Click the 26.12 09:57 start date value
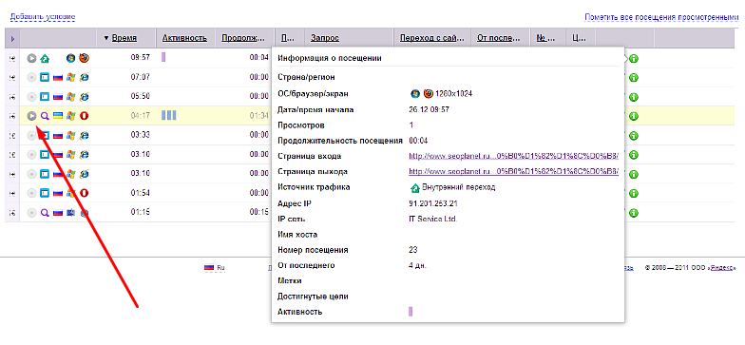This screenshot has height=345, width=745. (429, 110)
